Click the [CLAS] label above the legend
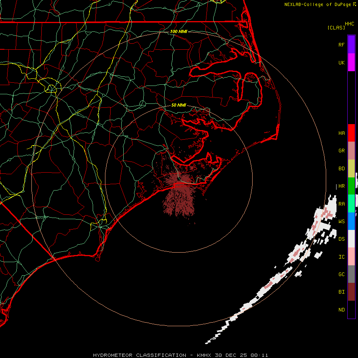Screen dimensions: 358x358 coord(336,27)
